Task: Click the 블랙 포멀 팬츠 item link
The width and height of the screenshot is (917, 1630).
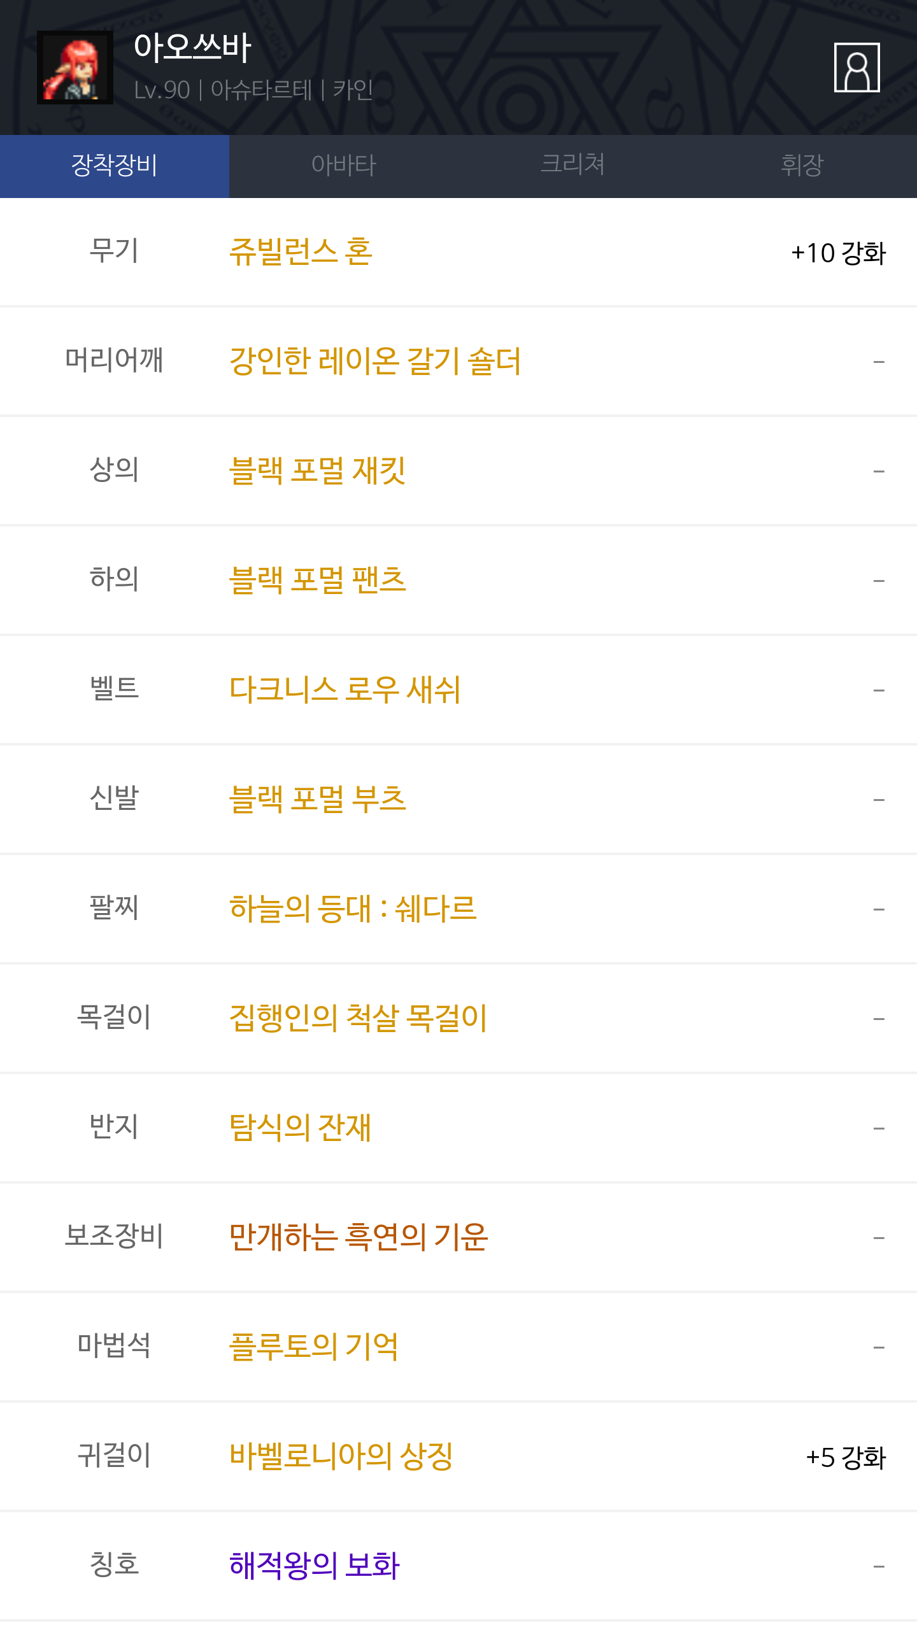Action: pyautogui.click(x=317, y=581)
